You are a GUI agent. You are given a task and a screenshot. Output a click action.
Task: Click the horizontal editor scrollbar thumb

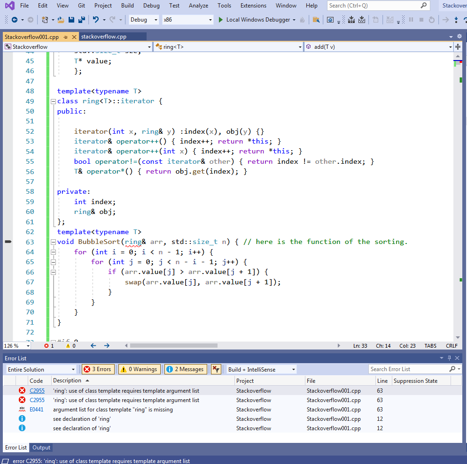174,346
